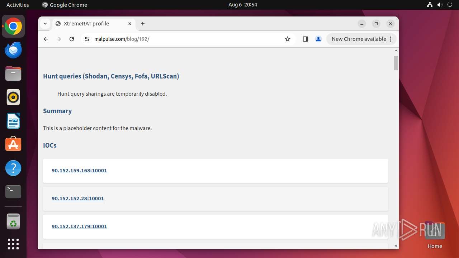Screen dimensions: 459x258
Task: Click Activities in the top bar
Action: [18, 5]
